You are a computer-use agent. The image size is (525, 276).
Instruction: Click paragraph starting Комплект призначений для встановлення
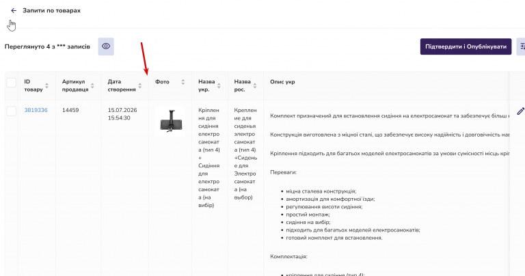coord(390,116)
